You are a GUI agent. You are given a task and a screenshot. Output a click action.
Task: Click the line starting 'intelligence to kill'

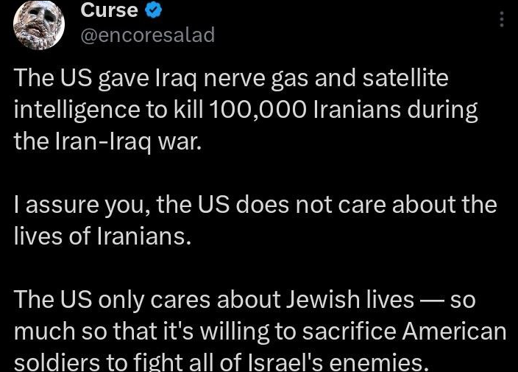[245, 110]
